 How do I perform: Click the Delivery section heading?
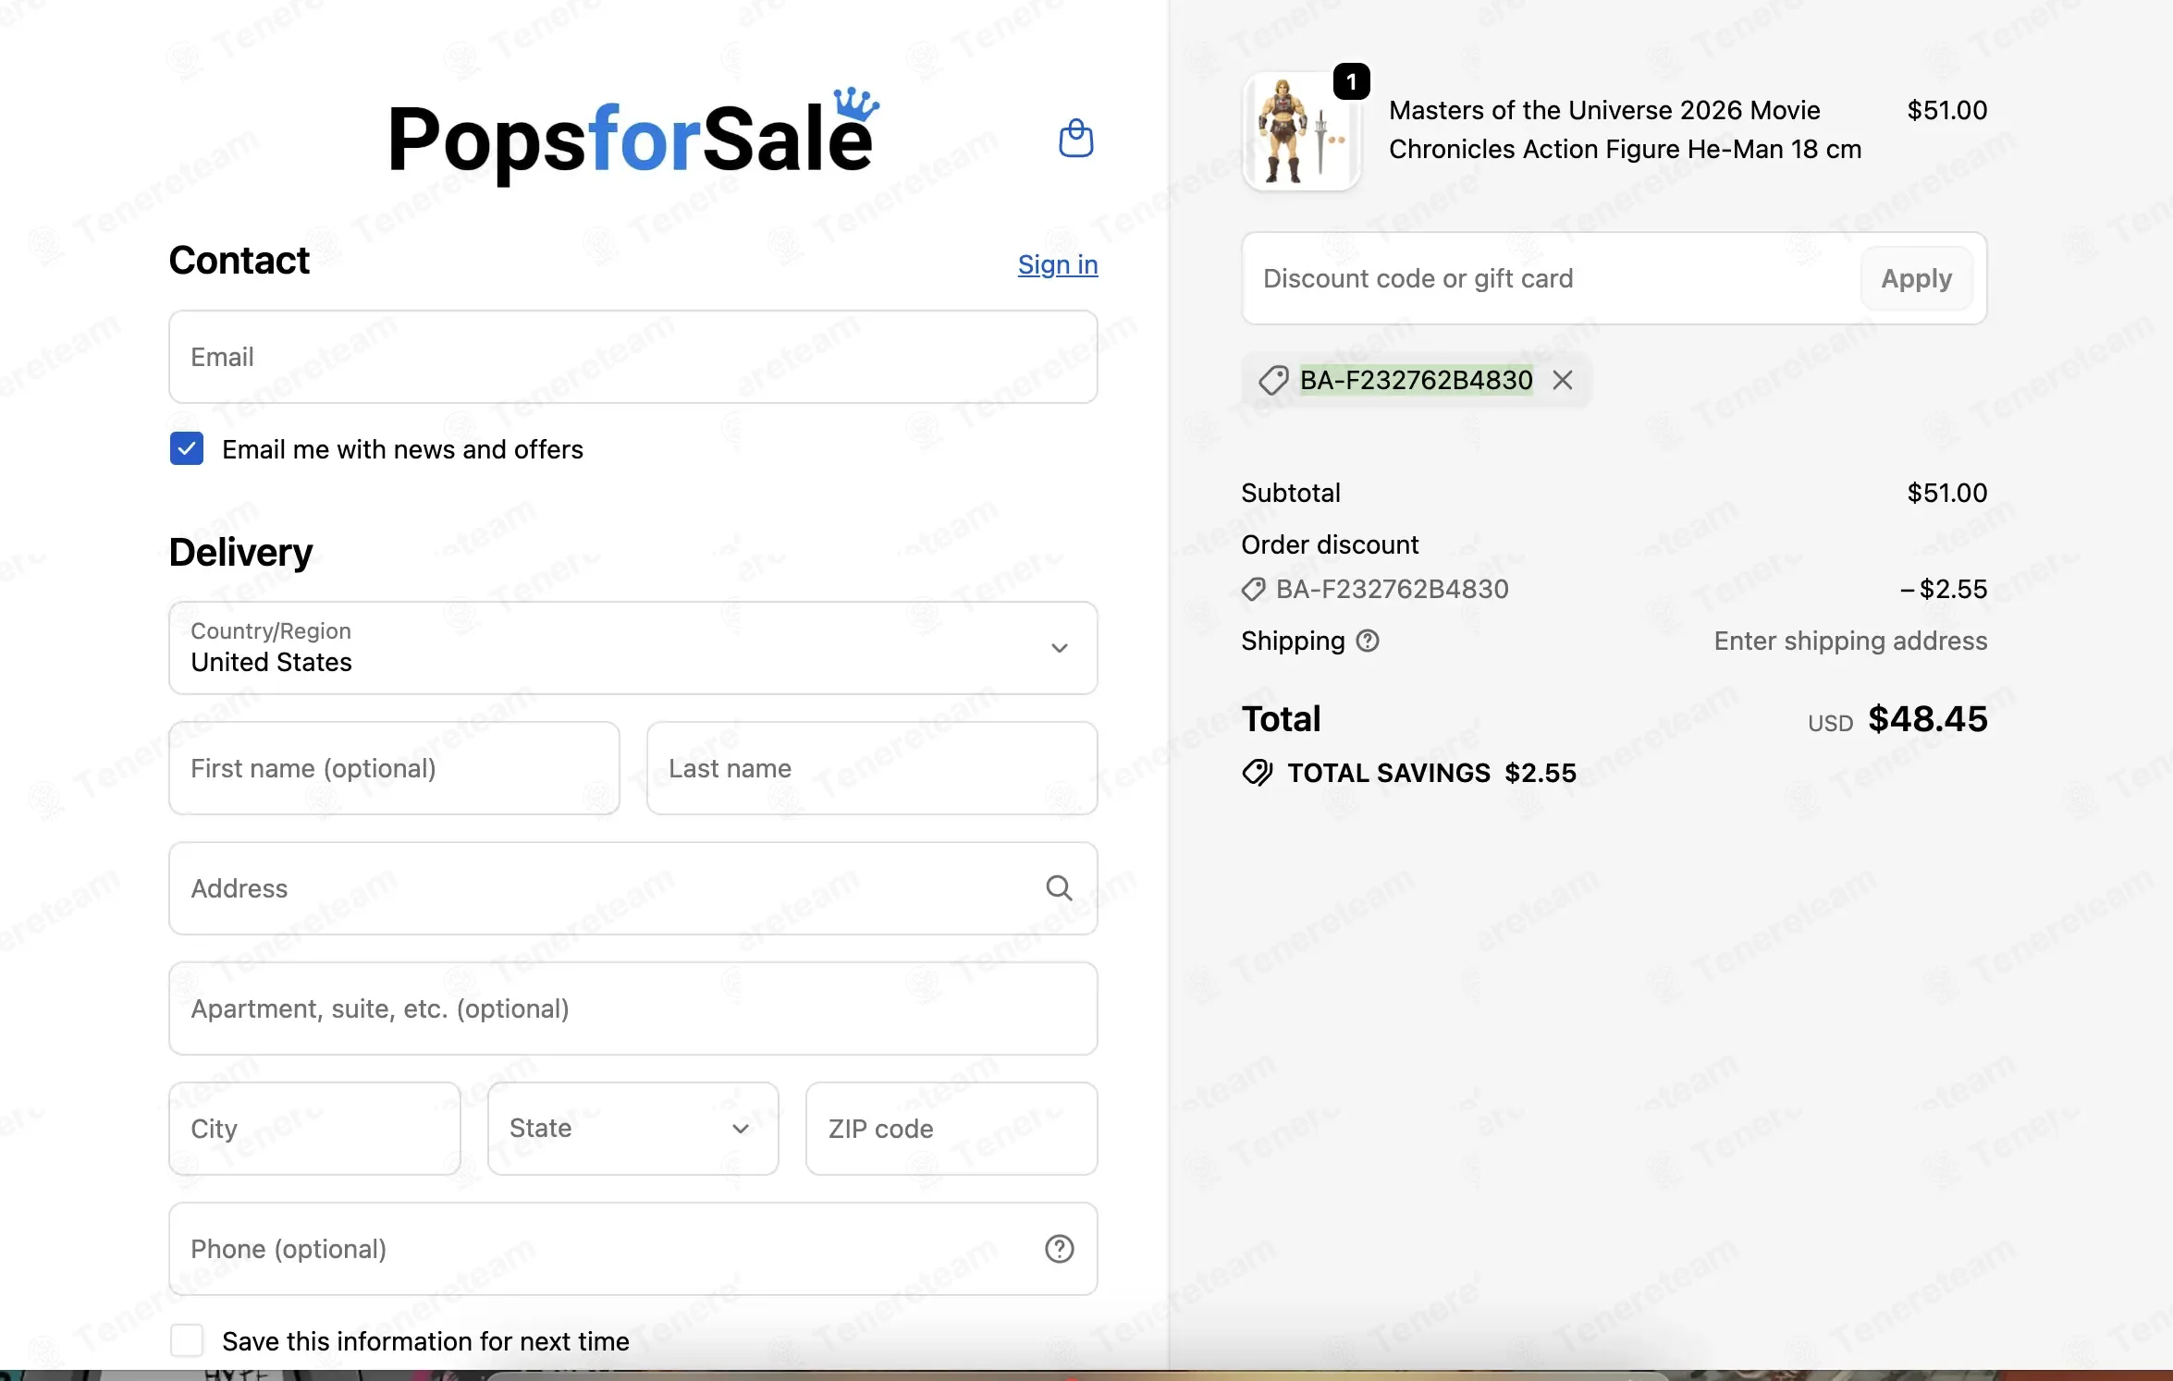pyautogui.click(x=240, y=553)
